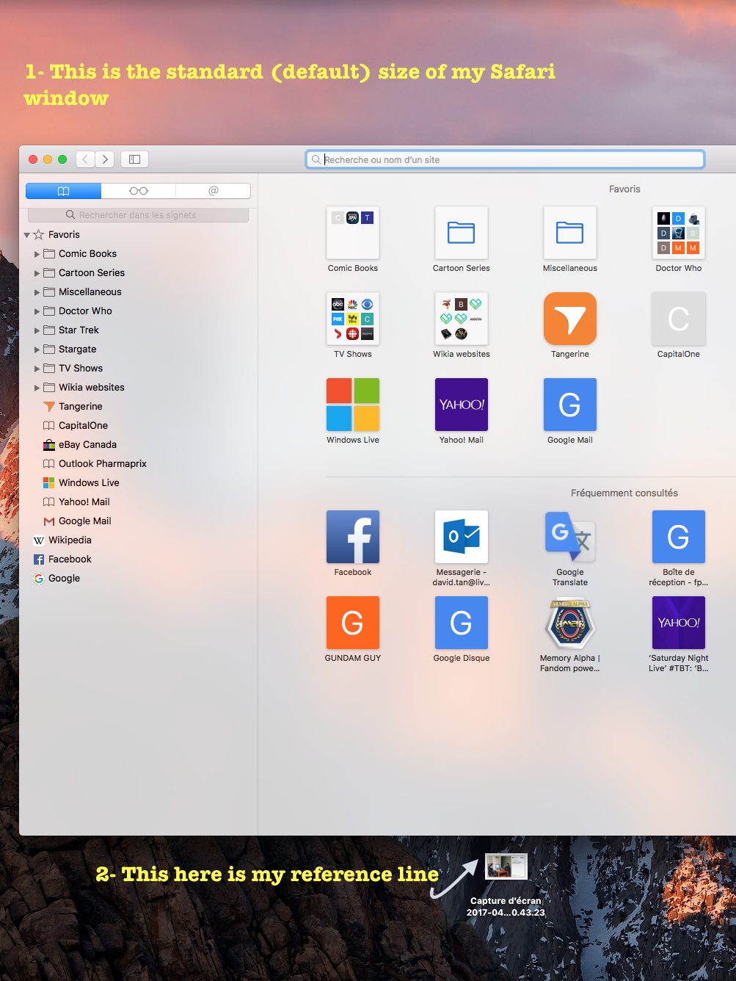Screen dimensions: 736x981
Task: Switch to the Reading List tab
Action: point(139,191)
